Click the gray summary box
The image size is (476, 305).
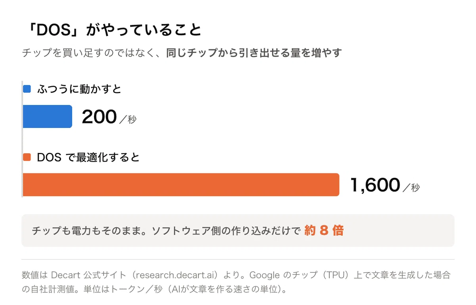[238, 231]
